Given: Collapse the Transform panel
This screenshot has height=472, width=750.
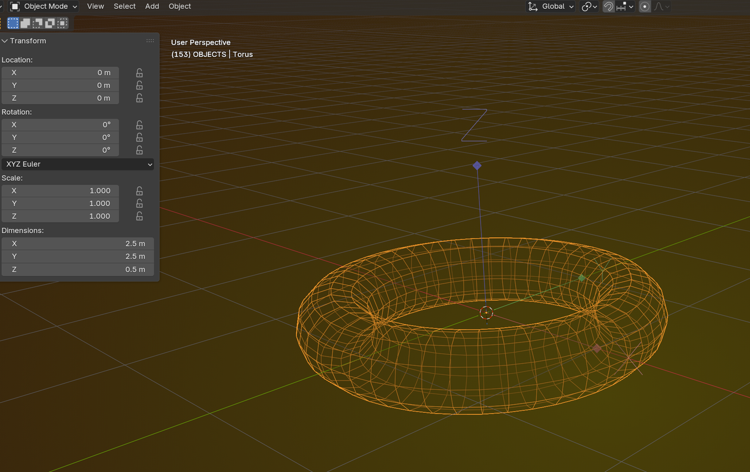Looking at the screenshot, I should click(5, 41).
